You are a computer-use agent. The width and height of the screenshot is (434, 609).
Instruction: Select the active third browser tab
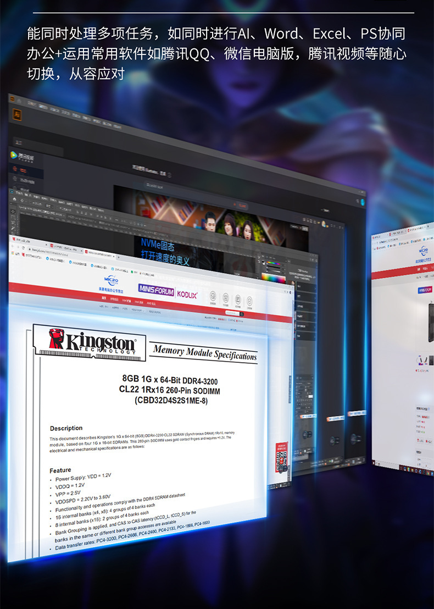99,254
